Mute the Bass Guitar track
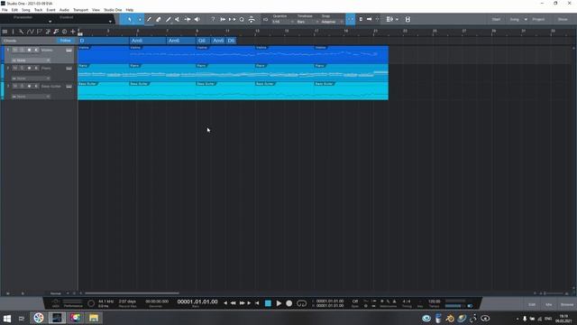 pos(15,87)
